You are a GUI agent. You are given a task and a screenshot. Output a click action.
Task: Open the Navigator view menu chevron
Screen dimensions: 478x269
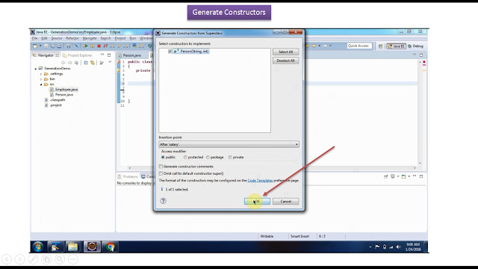110,62
